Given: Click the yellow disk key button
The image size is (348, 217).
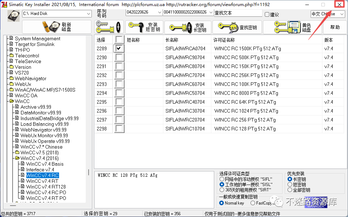Looking at the screenshot, I should [x=292, y=27].
